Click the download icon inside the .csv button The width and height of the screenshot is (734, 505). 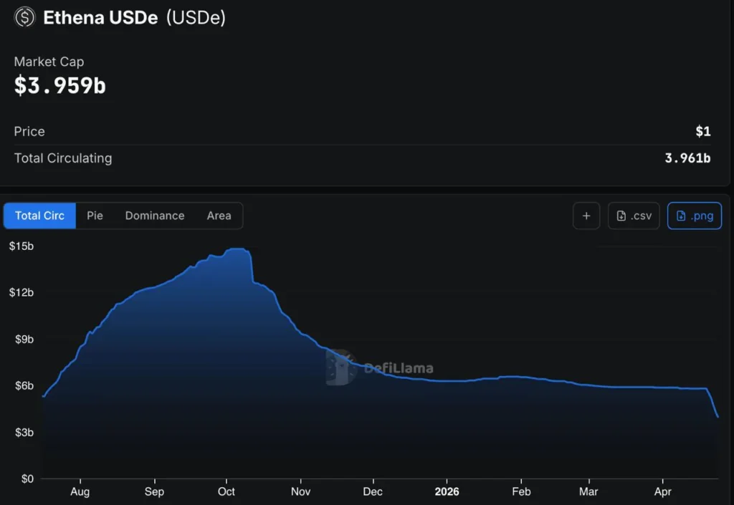[x=620, y=216]
